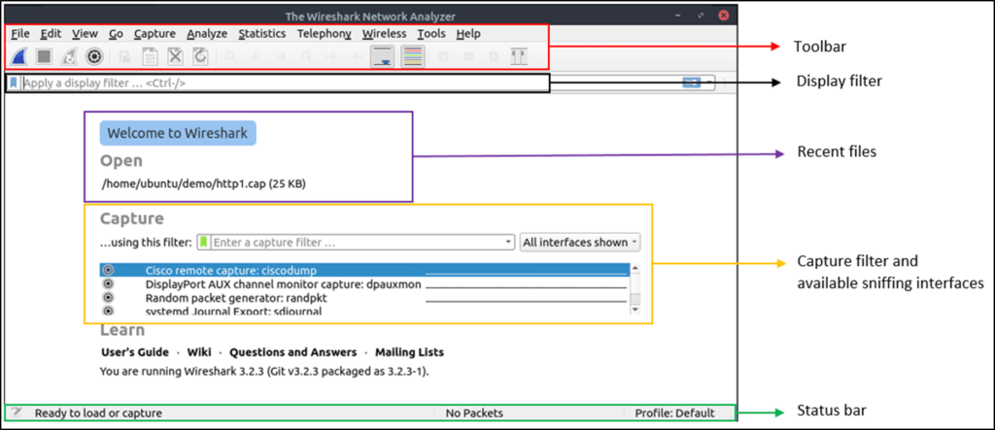Click the save capture file icon
Viewport: 995px width, 430px height.
pyautogui.click(x=150, y=56)
